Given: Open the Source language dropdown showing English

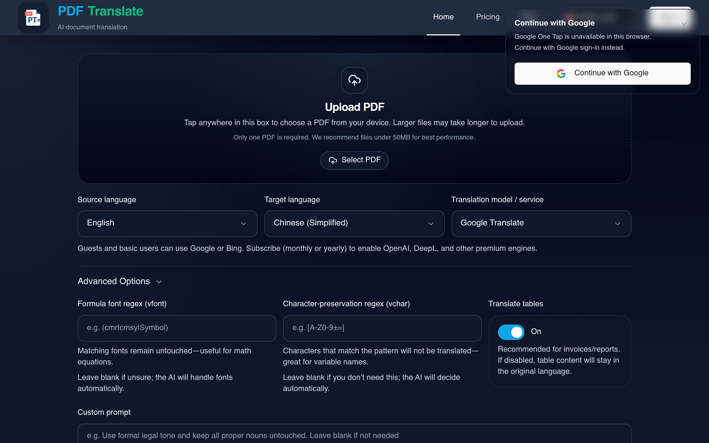Looking at the screenshot, I should [167, 223].
